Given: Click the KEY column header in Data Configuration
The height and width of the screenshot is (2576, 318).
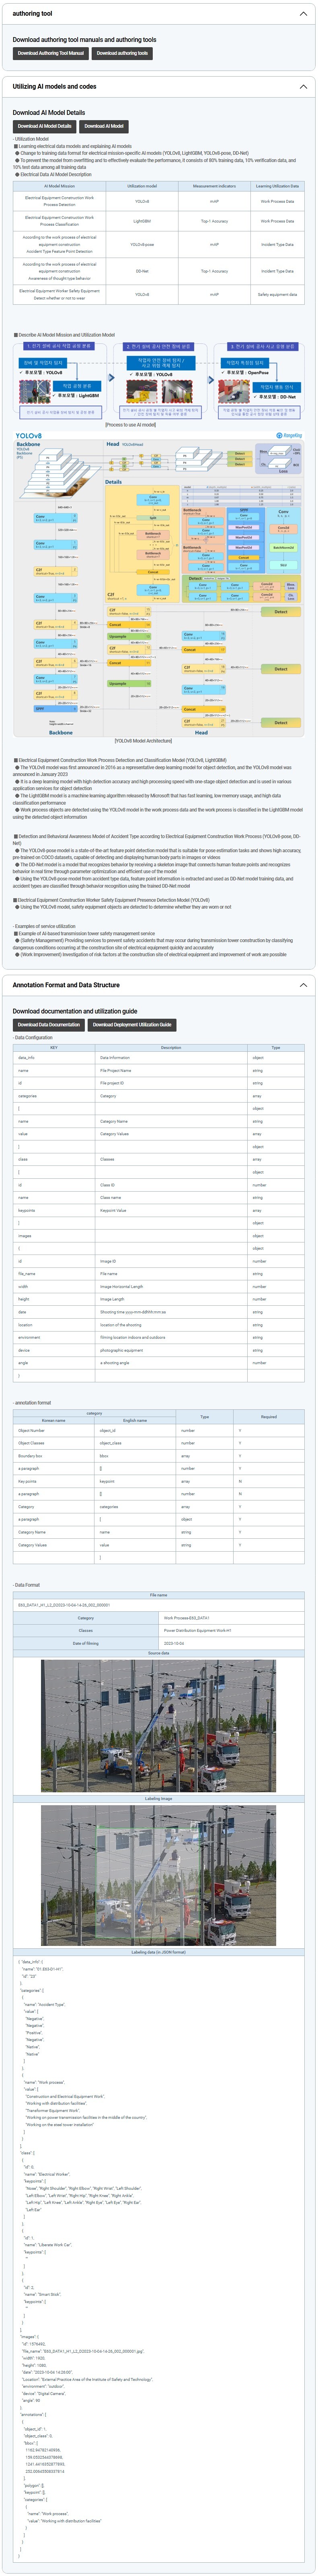Looking at the screenshot, I should coord(54,1047).
